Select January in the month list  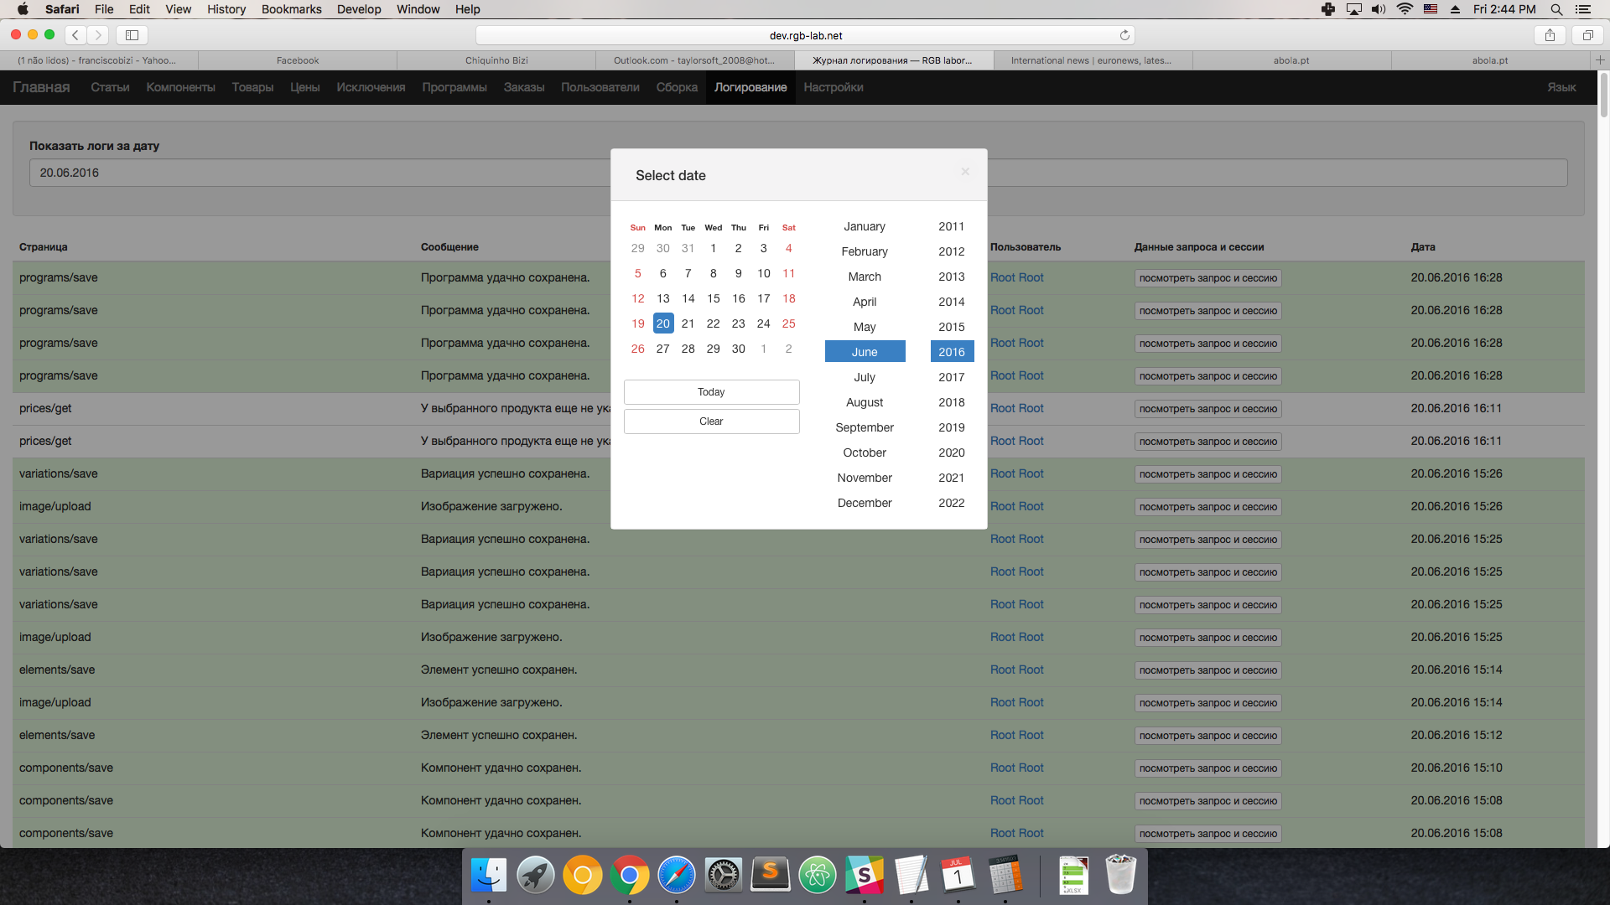click(865, 226)
